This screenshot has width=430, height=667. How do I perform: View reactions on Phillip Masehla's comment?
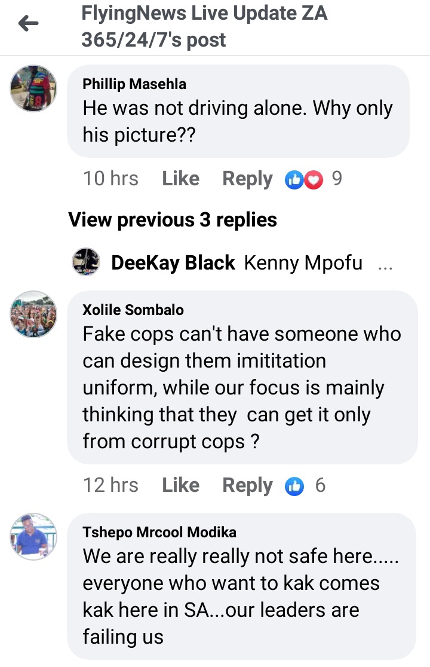point(305,179)
